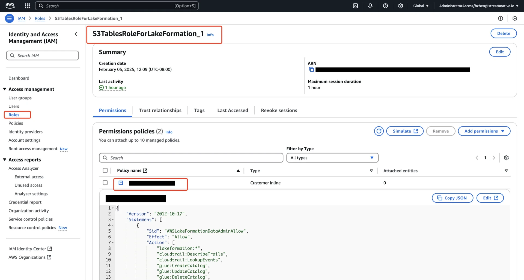Open the Last Accessed tab
The height and width of the screenshot is (280, 524).
pyautogui.click(x=233, y=110)
